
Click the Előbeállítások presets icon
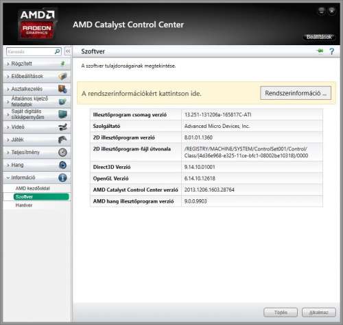pos(62,76)
